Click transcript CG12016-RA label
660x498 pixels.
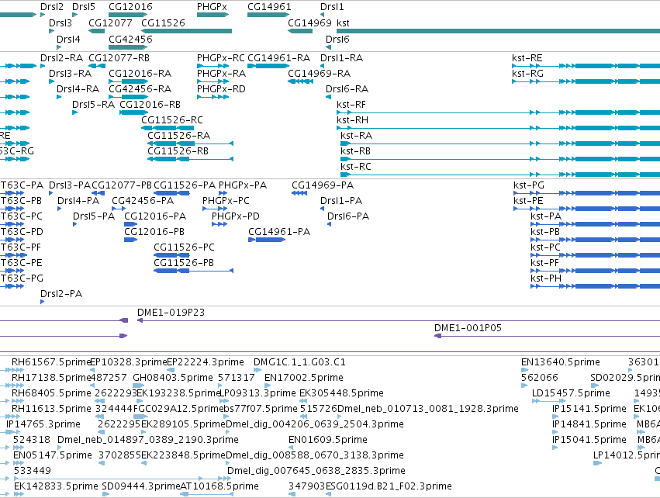pyautogui.click(x=140, y=73)
